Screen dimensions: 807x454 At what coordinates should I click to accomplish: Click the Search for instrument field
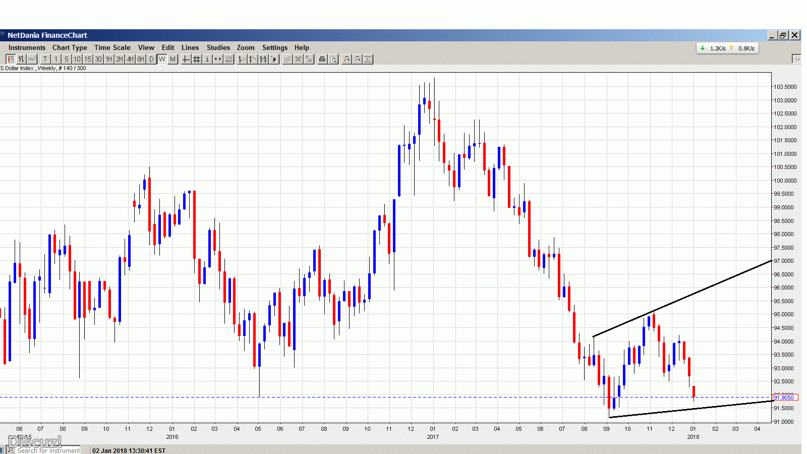tap(48, 450)
